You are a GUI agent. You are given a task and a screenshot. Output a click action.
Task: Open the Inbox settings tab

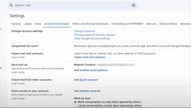coord(38,24)
